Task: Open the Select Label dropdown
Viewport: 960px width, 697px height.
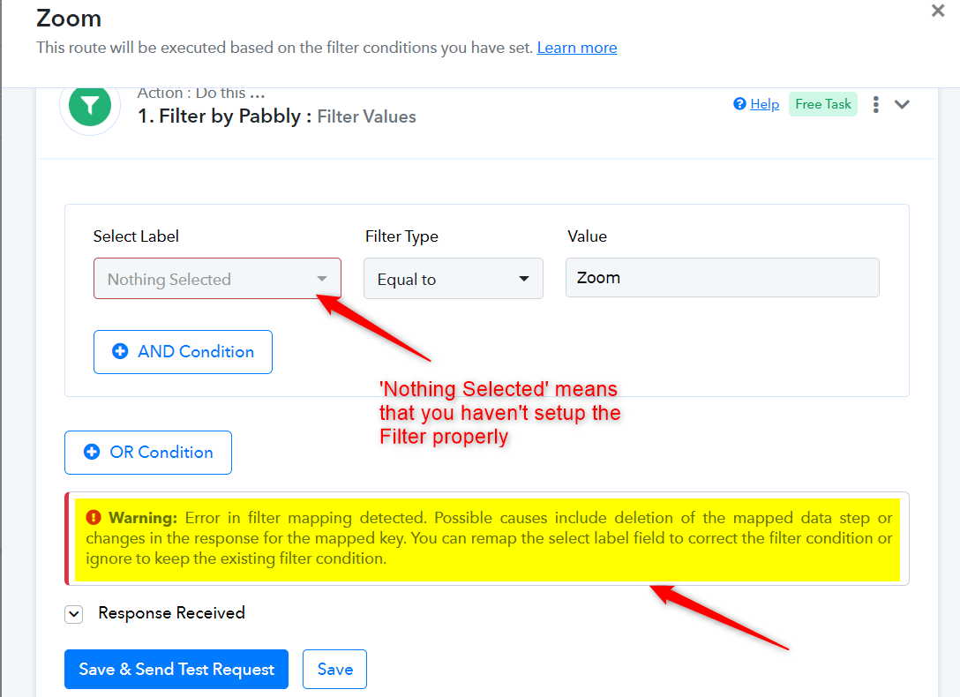Action: (217, 279)
